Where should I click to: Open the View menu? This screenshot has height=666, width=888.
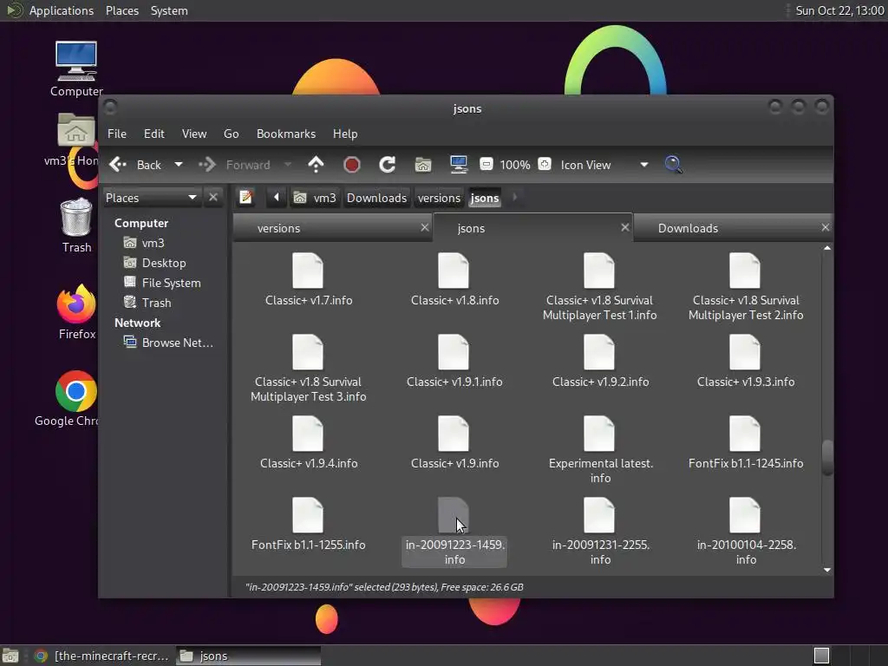pos(193,134)
